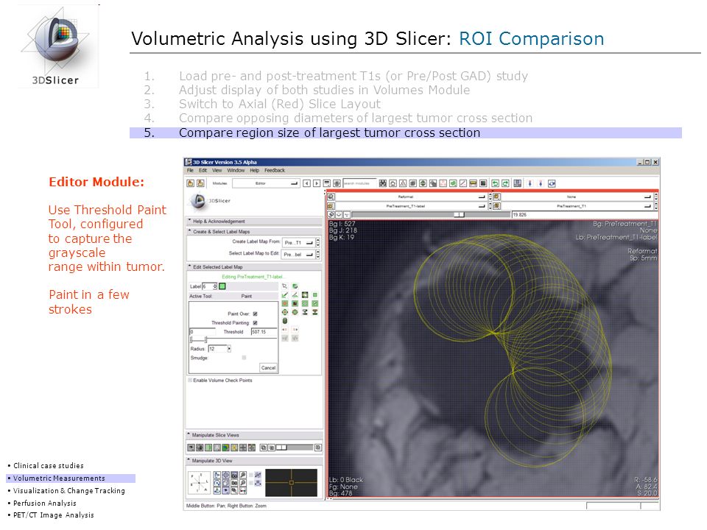Click the yellow ruler icon in toolbar
Image resolution: width=707 pixels, height=530 pixels.
473,183
